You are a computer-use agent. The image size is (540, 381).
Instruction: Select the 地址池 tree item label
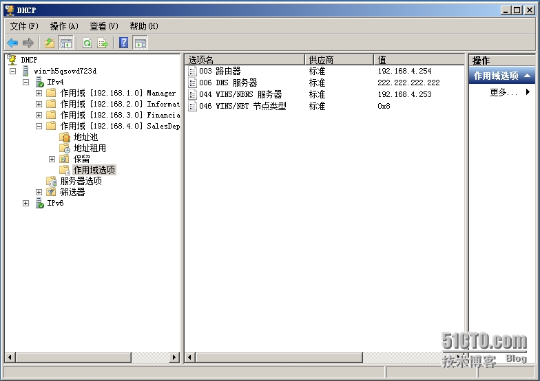click(85, 138)
